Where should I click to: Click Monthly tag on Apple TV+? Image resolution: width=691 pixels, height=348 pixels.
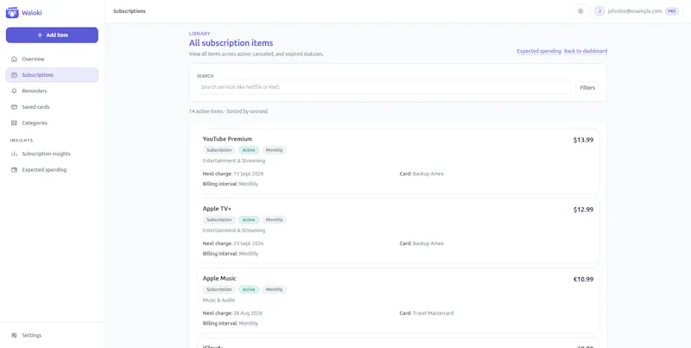(x=274, y=220)
